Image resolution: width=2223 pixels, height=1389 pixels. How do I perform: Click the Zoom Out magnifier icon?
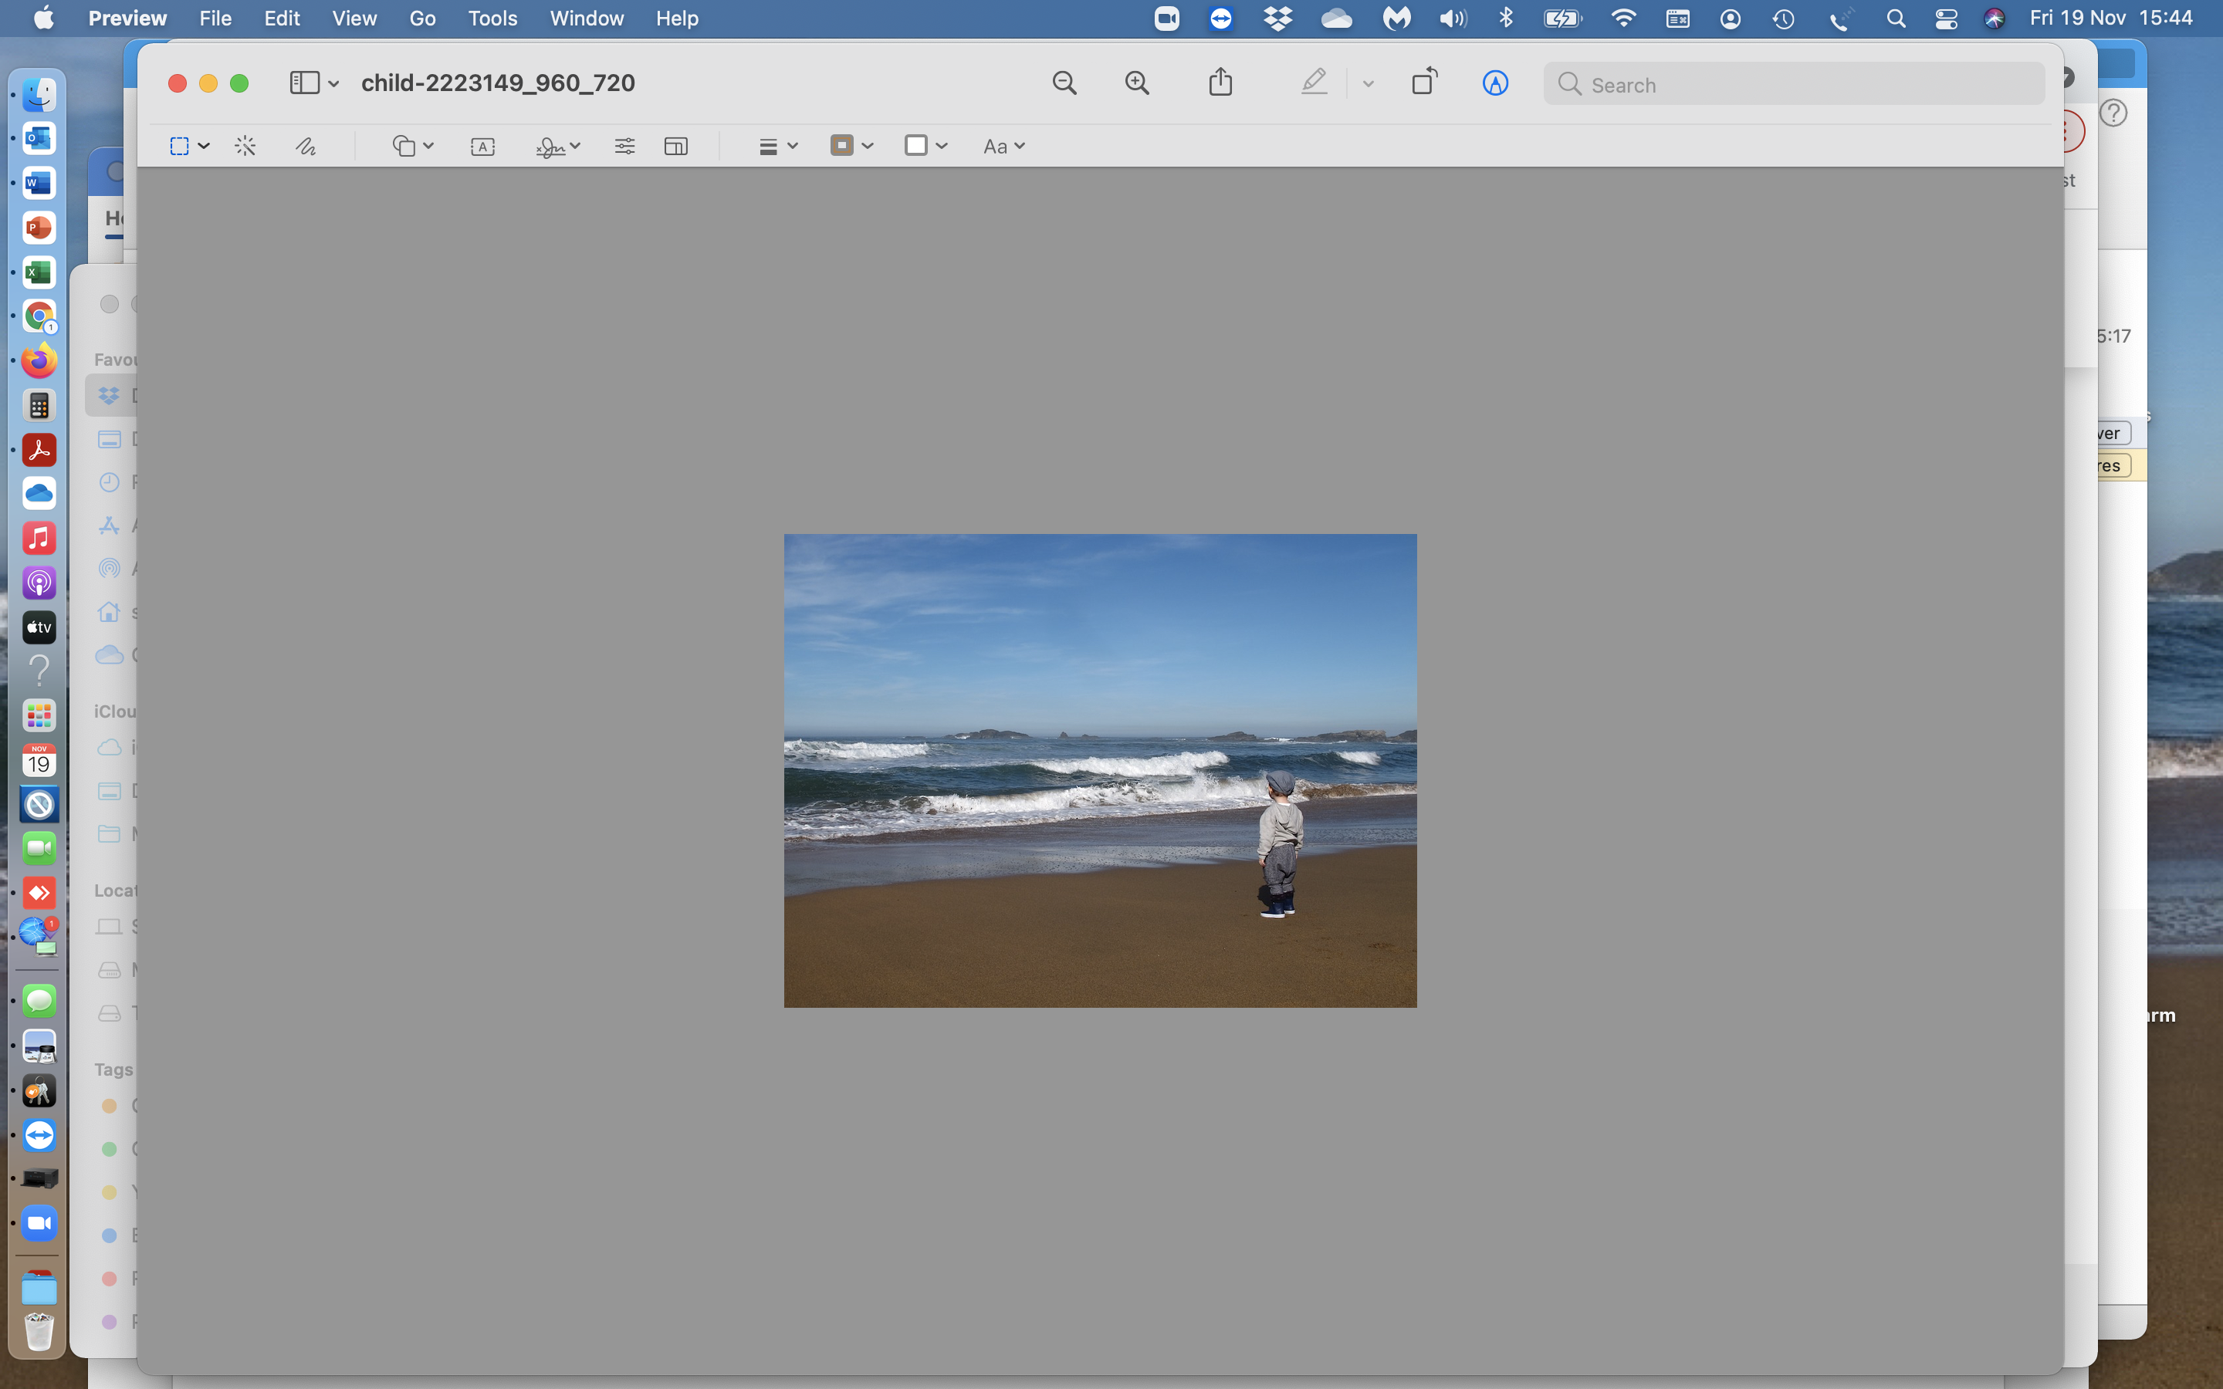pos(1064,83)
